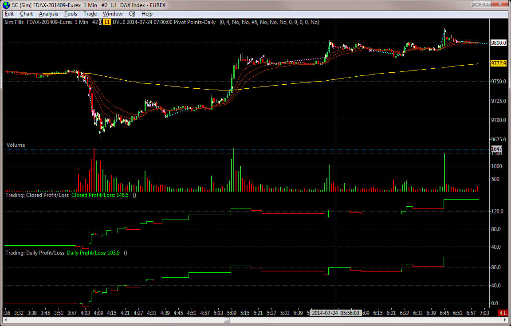Click the 4:03 time axis label
511x326 pixels.
[85, 313]
